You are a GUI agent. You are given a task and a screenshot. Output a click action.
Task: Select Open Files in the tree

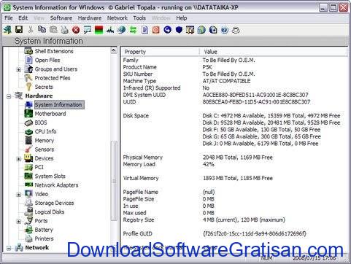(x=47, y=60)
